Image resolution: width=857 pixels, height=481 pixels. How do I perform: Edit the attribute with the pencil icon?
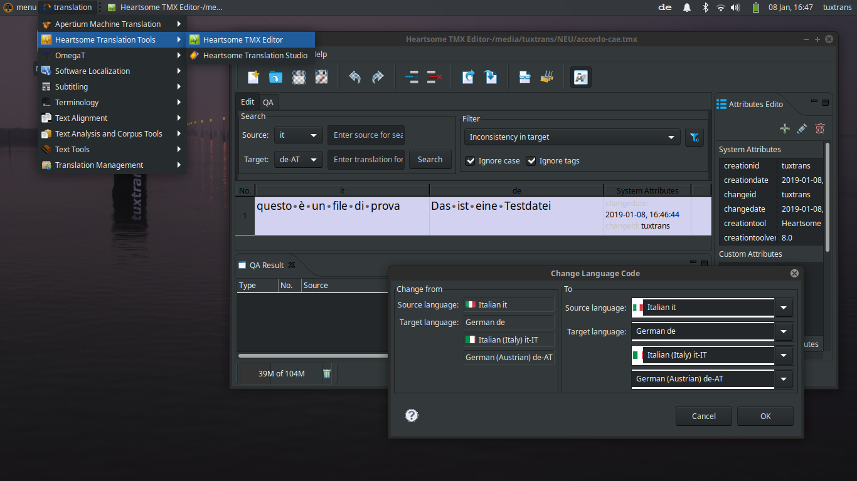[x=802, y=128]
